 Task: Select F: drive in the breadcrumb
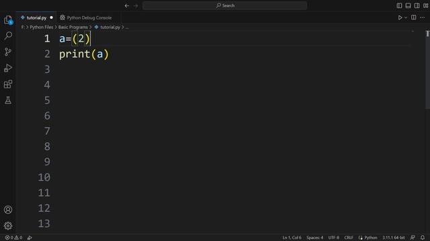point(23,27)
